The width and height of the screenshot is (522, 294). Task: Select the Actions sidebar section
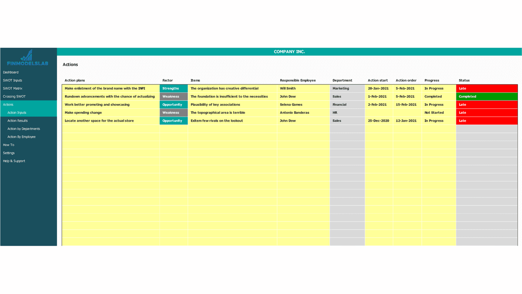(x=8, y=105)
